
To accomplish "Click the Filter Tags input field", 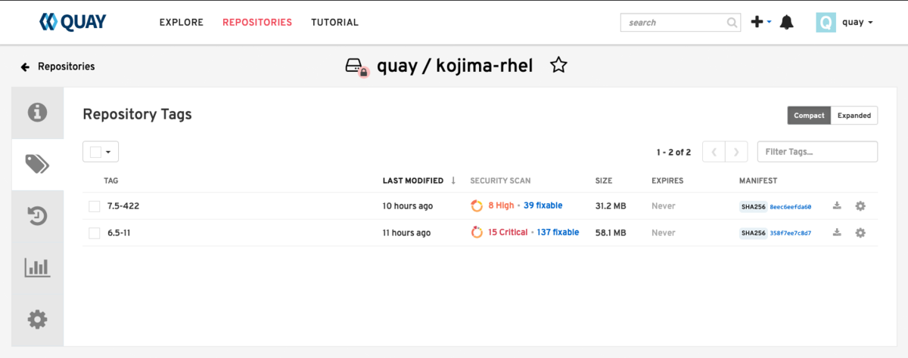I will [x=817, y=152].
